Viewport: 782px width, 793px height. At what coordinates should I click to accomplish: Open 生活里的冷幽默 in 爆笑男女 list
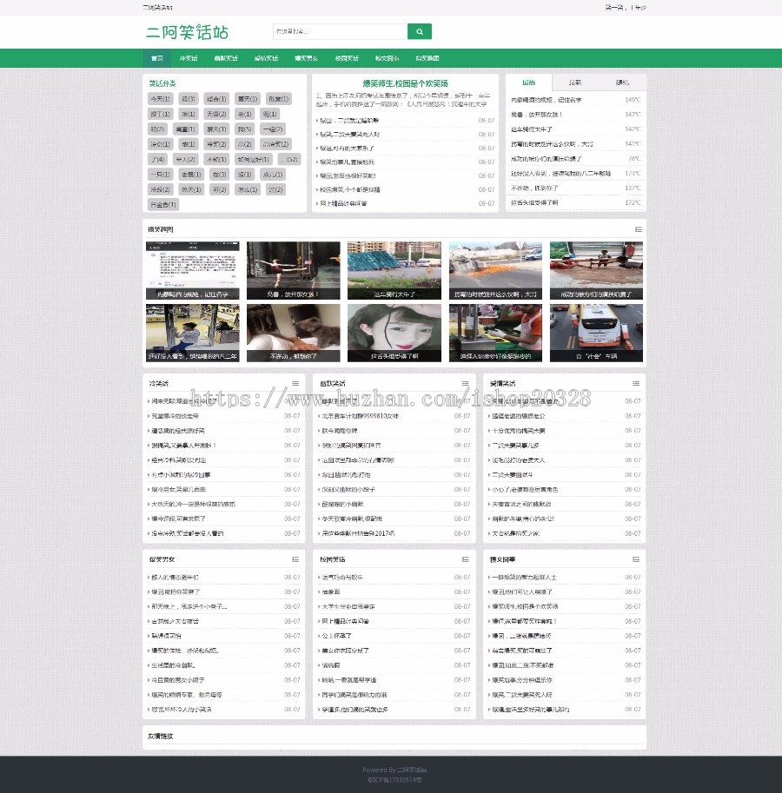[x=173, y=665]
